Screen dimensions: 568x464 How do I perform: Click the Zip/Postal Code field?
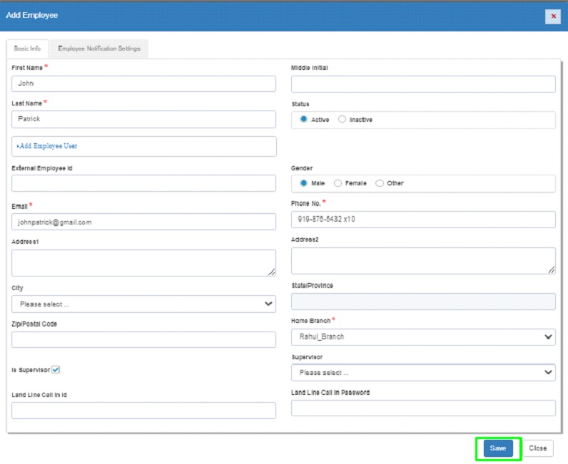[x=143, y=339]
